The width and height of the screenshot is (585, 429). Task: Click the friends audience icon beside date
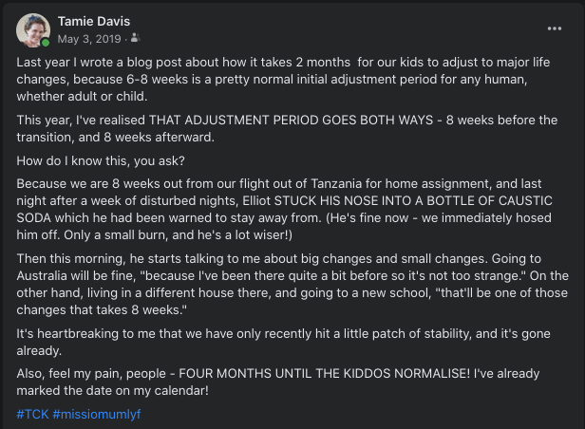pyautogui.click(x=136, y=39)
